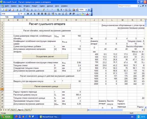Open the Правка menu
Screen dimensions: 147x119
tap(14, 6)
